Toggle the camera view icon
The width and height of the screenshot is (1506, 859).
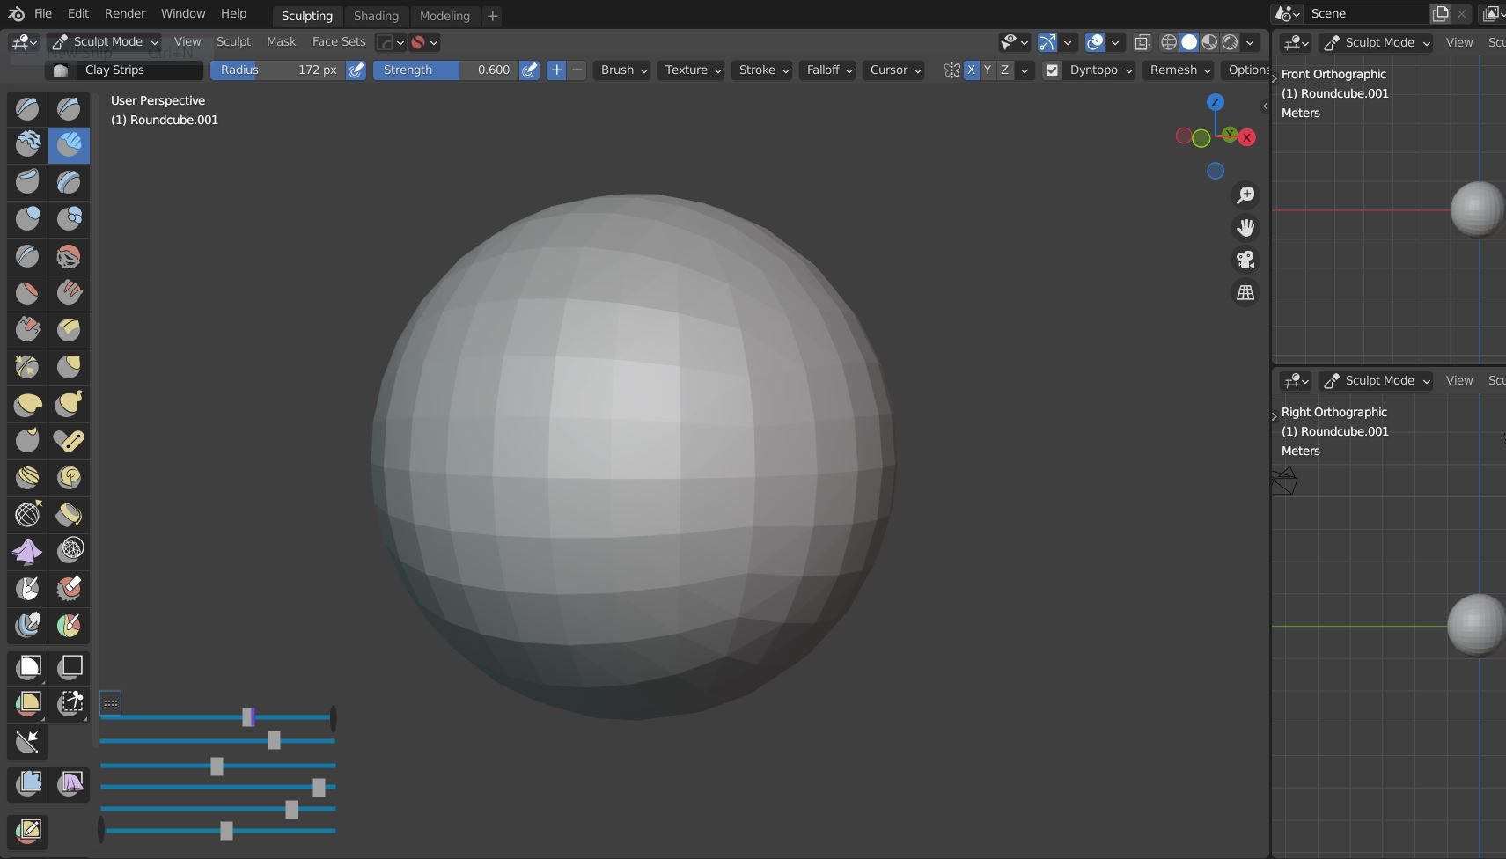tap(1245, 261)
